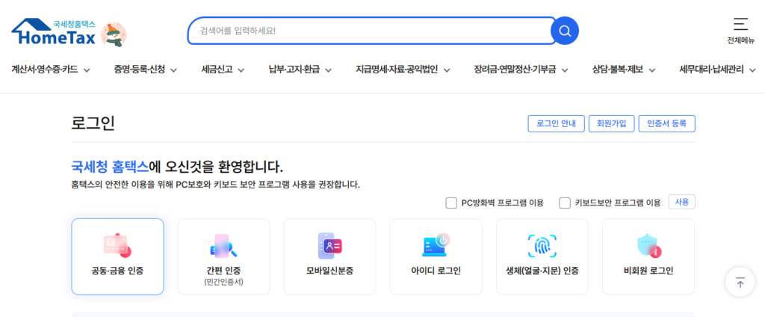Click the HomeTax logo
Screen dimensions: 765x317
pos(53,31)
